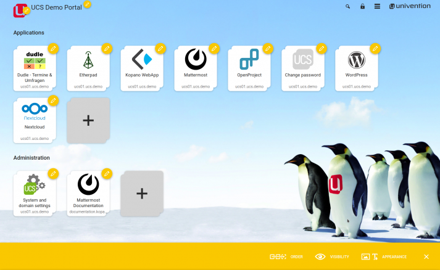440x270 pixels.
Task: Click the padlock icon in header
Action: pyautogui.click(x=362, y=6)
